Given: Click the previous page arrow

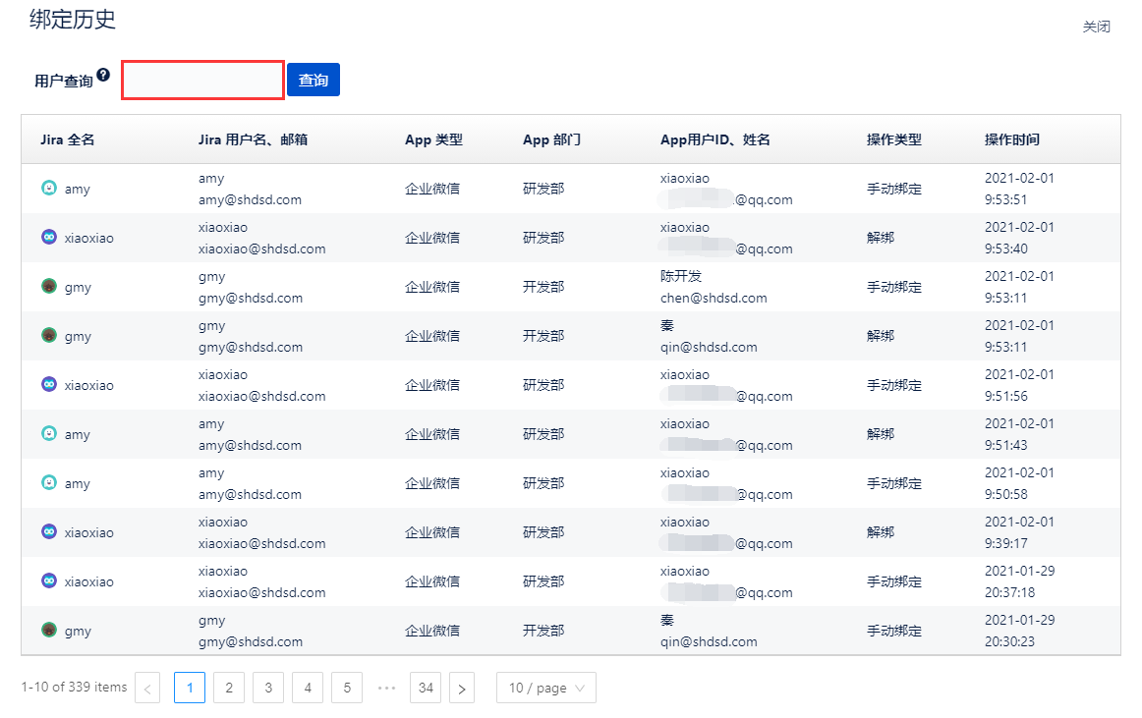Looking at the screenshot, I should [147, 689].
